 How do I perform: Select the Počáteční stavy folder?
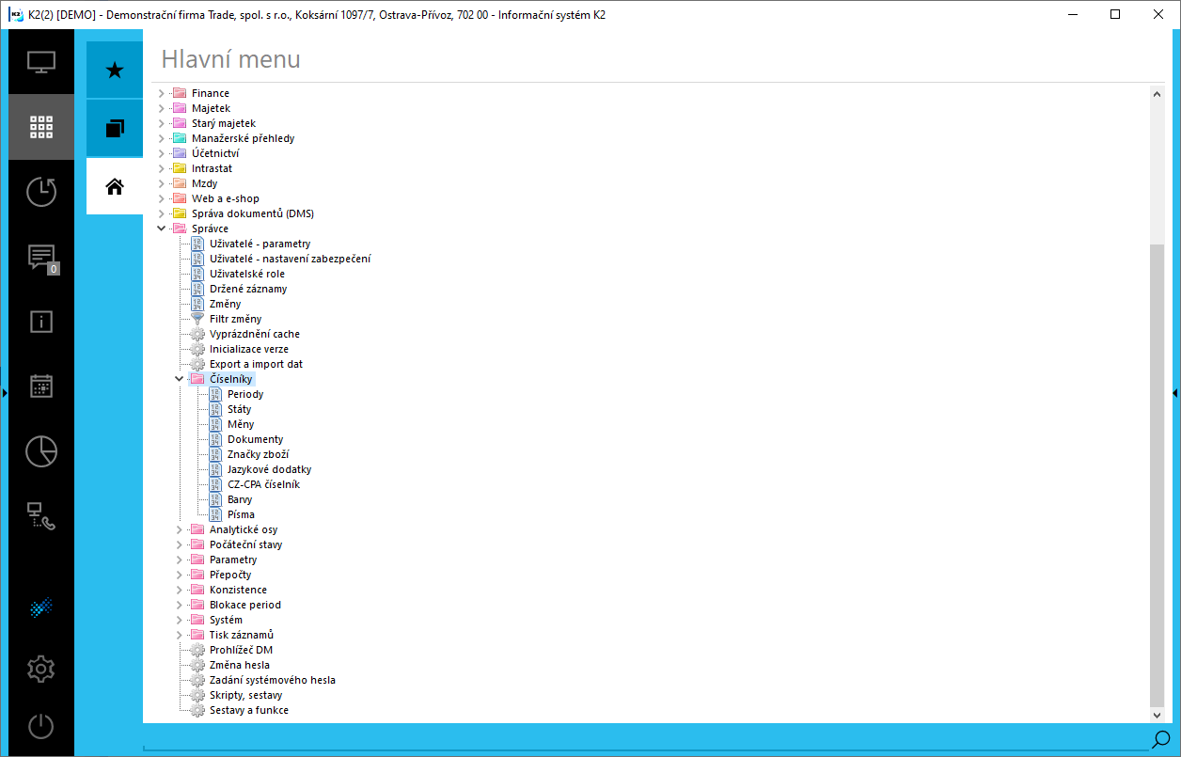(245, 544)
